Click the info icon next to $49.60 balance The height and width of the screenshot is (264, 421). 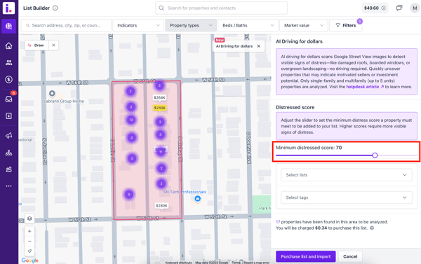(x=384, y=8)
